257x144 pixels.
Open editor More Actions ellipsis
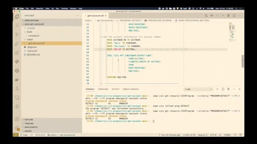pos(240,16)
